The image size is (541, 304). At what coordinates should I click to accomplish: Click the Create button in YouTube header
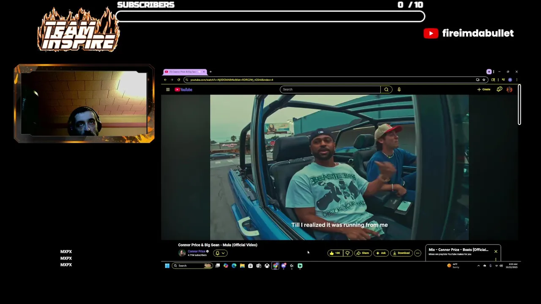click(484, 90)
